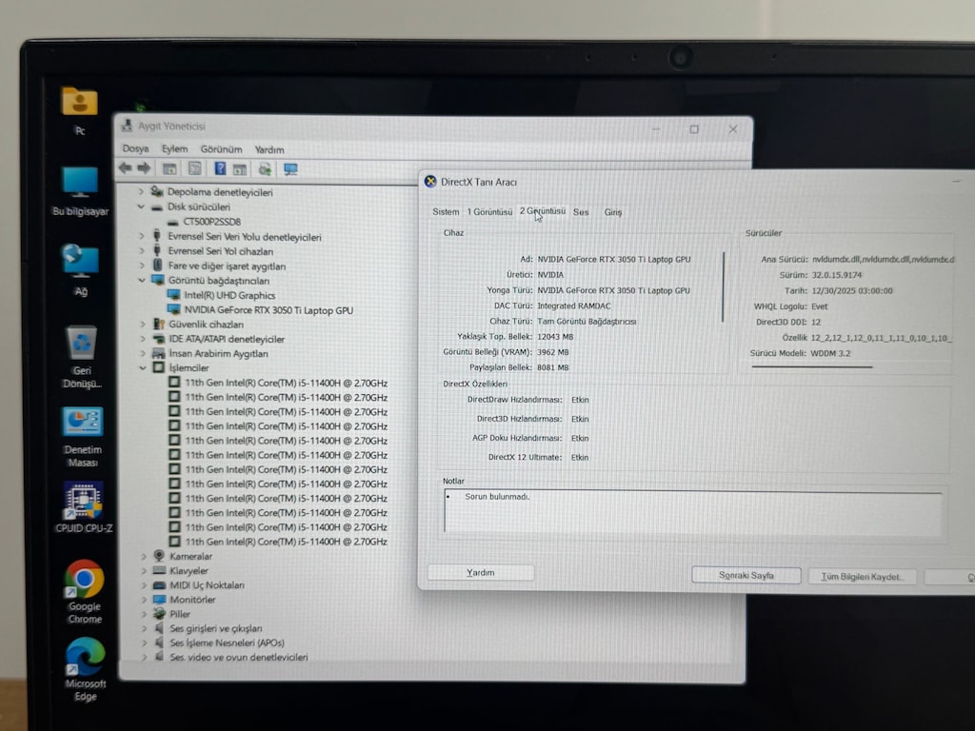This screenshot has width=975, height=731.
Task: Open the Görünüm menu
Action: point(221,149)
